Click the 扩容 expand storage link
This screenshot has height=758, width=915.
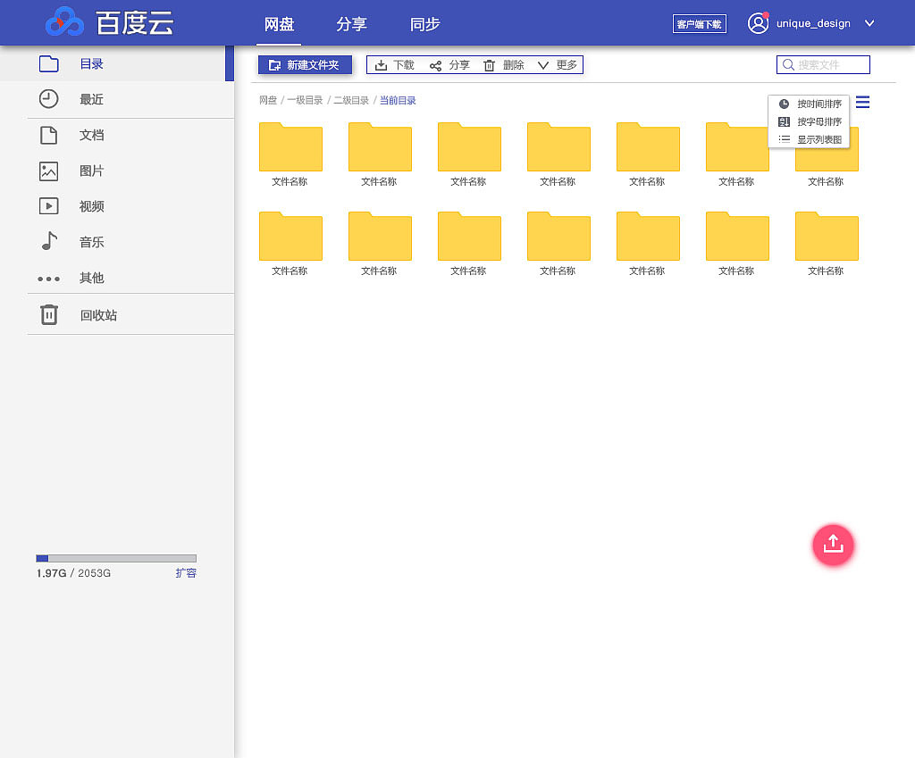click(x=186, y=573)
